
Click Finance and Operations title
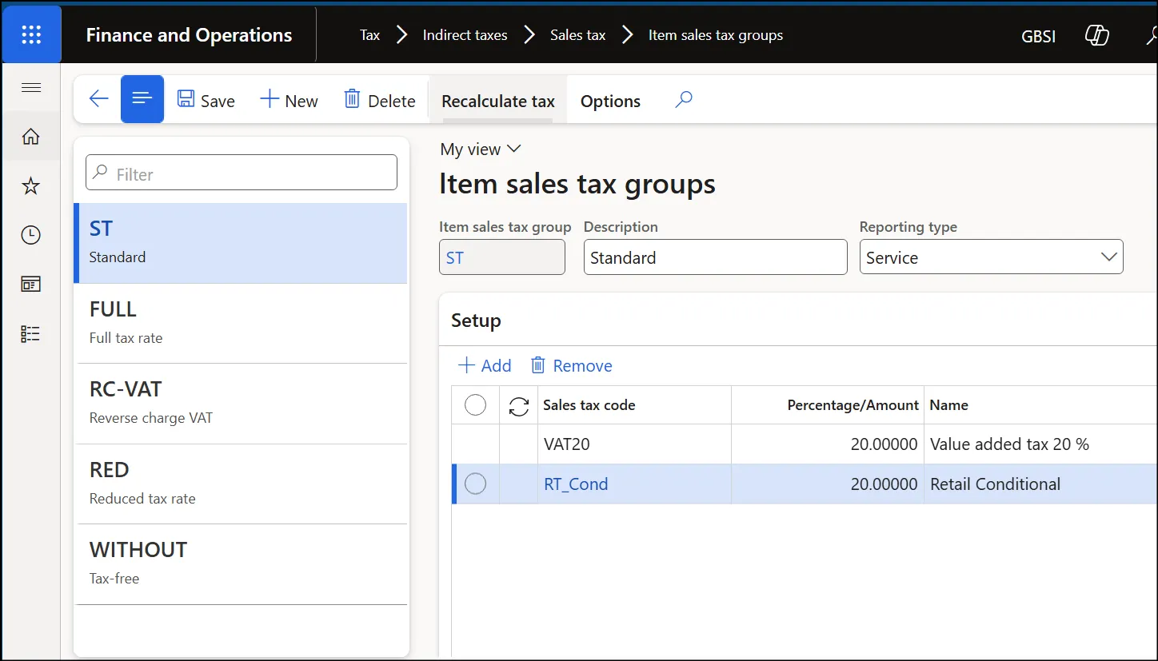(x=189, y=35)
